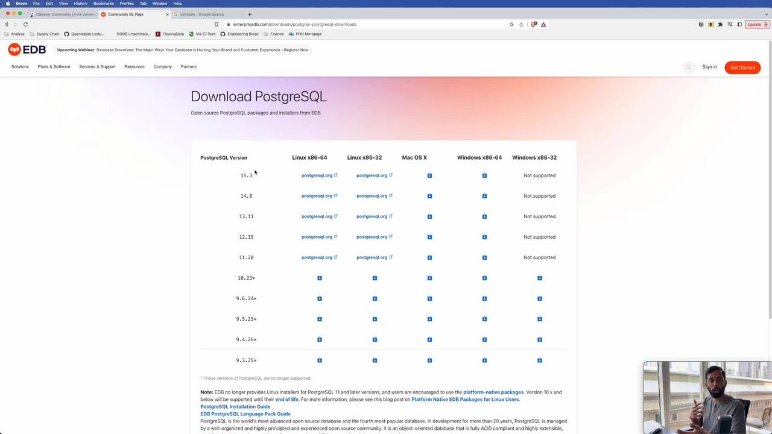Open the FlowingData bookmark
The image size is (772, 434).
pos(170,34)
